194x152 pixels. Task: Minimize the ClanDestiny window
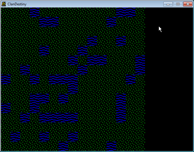168,4
